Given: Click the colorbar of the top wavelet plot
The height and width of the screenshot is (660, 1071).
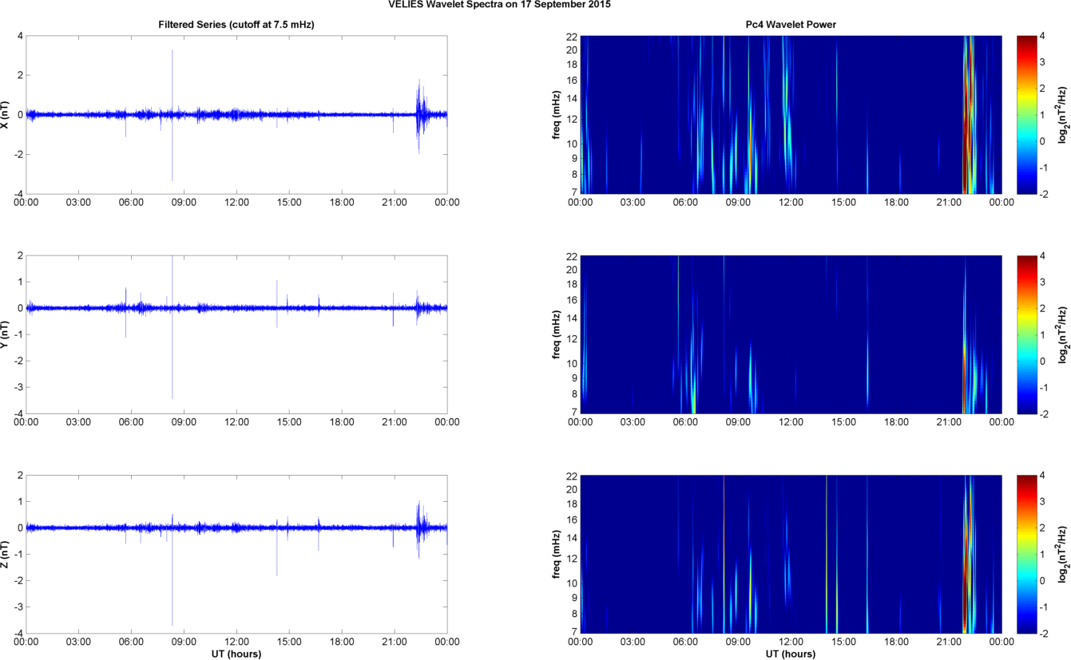Looking at the screenshot, I should pyautogui.click(x=1027, y=115).
